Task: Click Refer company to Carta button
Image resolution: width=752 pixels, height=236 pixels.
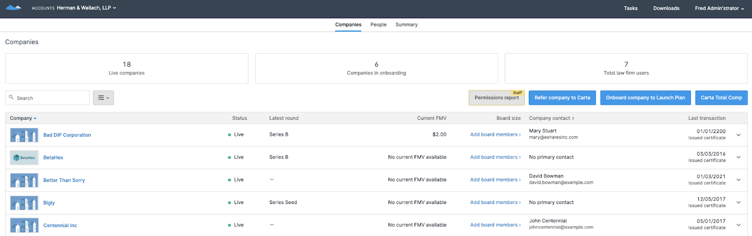Action: coord(562,98)
